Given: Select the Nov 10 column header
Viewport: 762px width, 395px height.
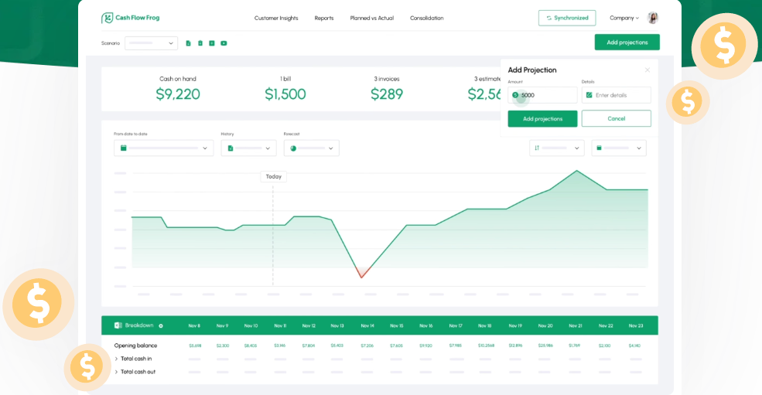Looking at the screenshot, I should [x=251, y=326].
